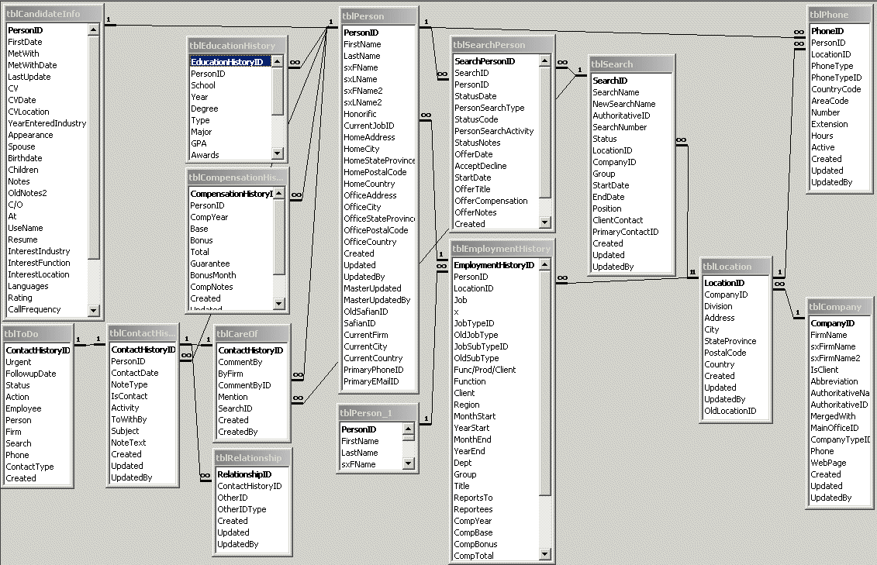Select OtherIDType field in tblRelationship
Screen dimensions: 877x565
click(x=242, y=509)
